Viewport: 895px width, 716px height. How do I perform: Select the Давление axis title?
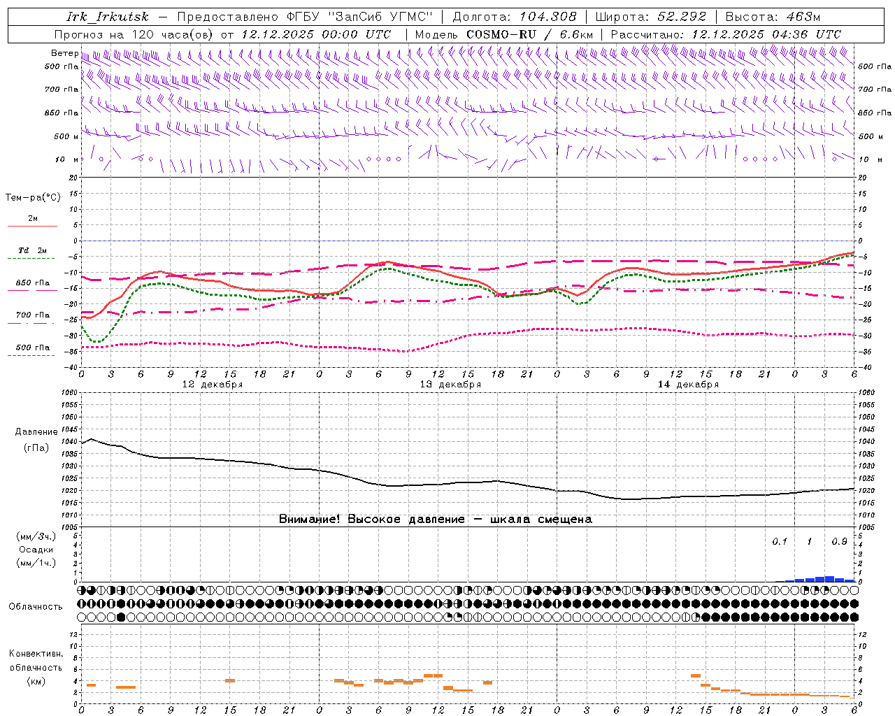(36, 432)
